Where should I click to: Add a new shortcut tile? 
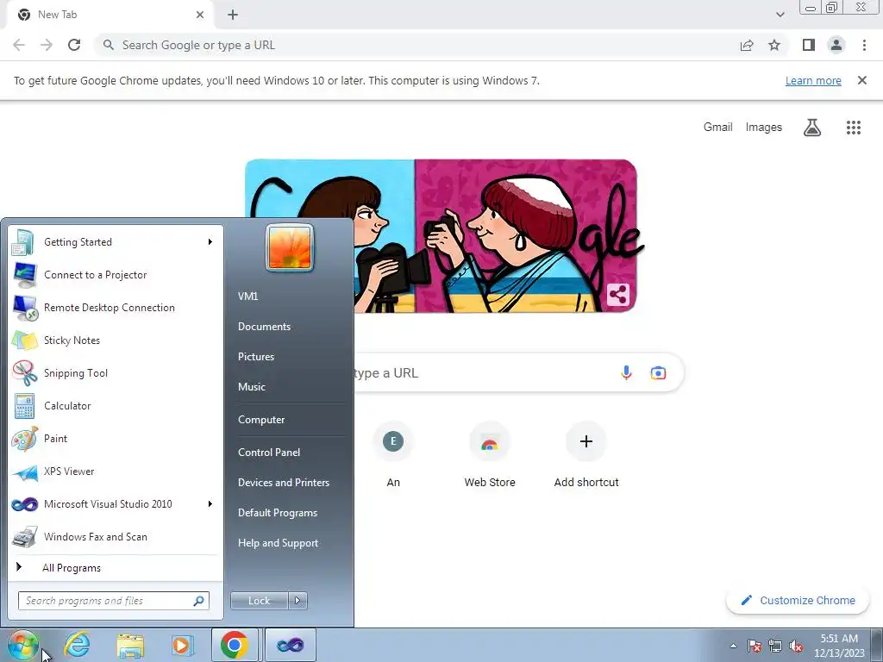click(x=586, y=455)
